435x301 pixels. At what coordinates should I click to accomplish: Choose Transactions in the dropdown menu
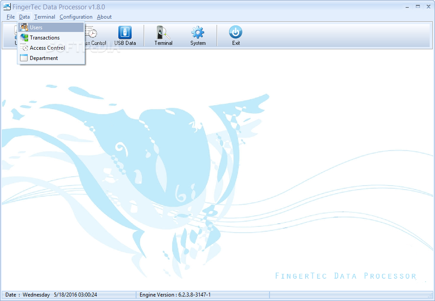coord(51,38)
